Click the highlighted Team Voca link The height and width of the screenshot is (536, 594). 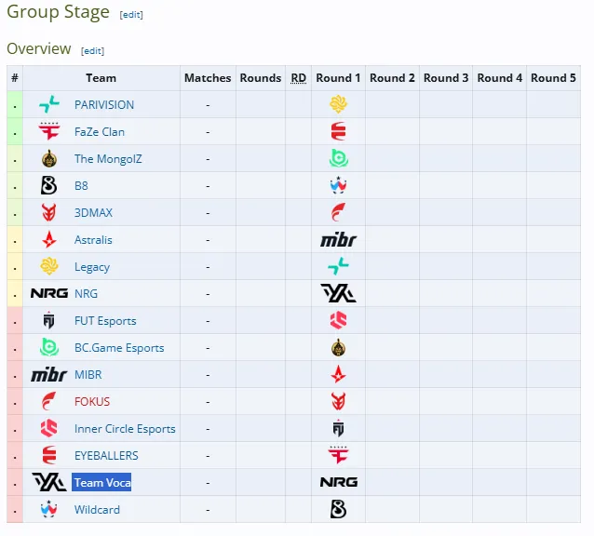pyautogui.click(x=101, y=482)
